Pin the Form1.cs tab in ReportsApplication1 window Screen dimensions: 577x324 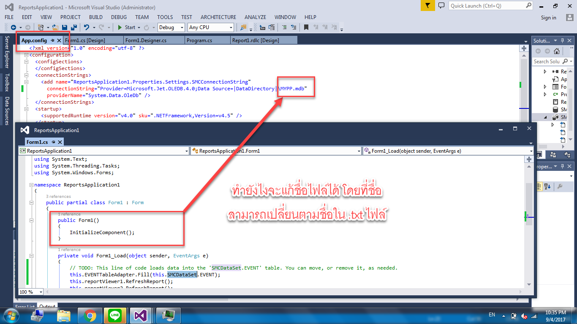(x=53, y=142)
